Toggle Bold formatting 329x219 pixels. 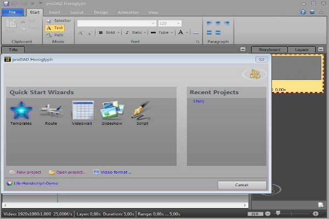[107, 32]
